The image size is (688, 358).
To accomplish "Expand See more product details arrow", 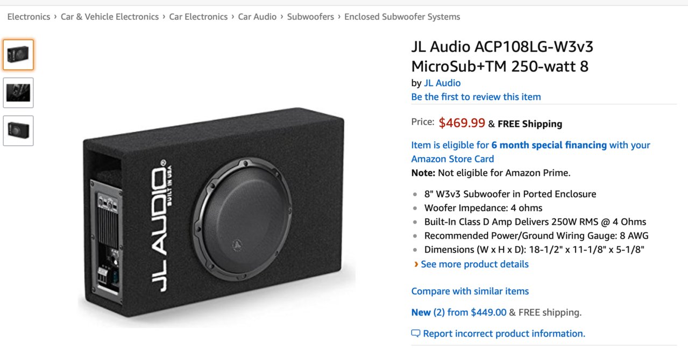I will click(x=415, y=264).
